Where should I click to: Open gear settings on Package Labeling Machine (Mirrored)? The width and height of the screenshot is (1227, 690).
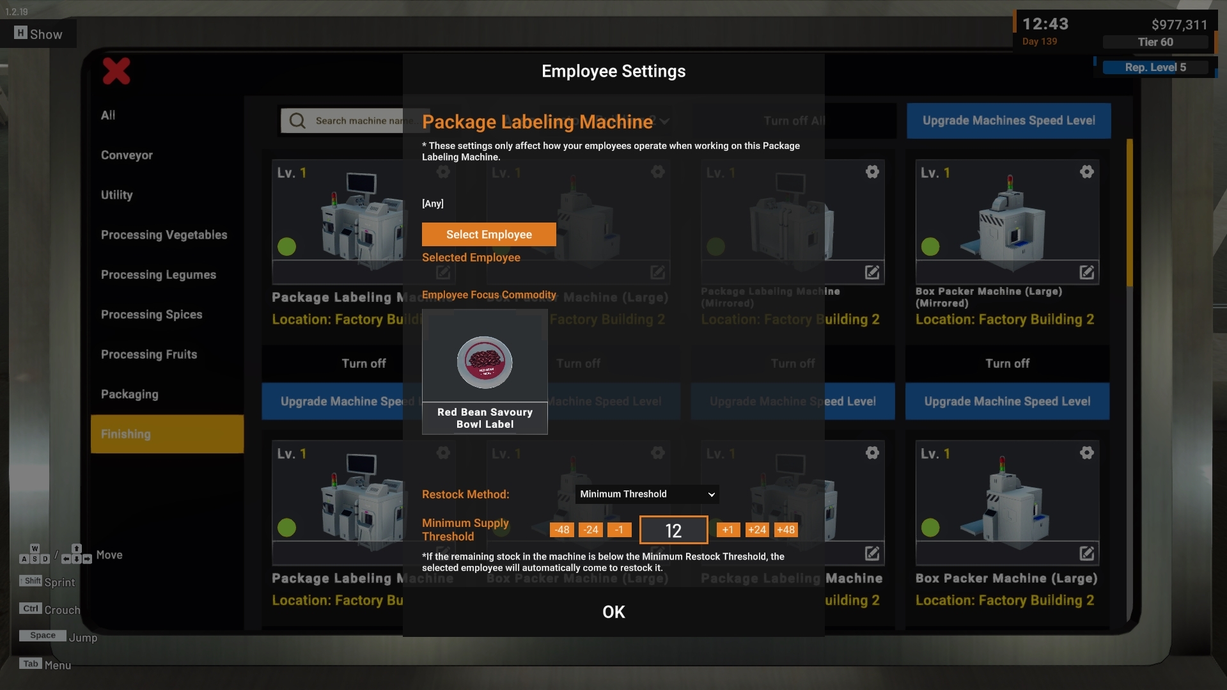pyautogui.click(x=872, y=172)
